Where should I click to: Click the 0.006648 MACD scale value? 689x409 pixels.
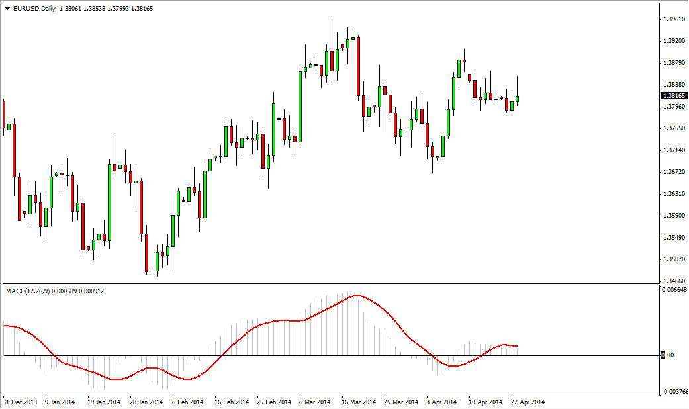[674, 291]
